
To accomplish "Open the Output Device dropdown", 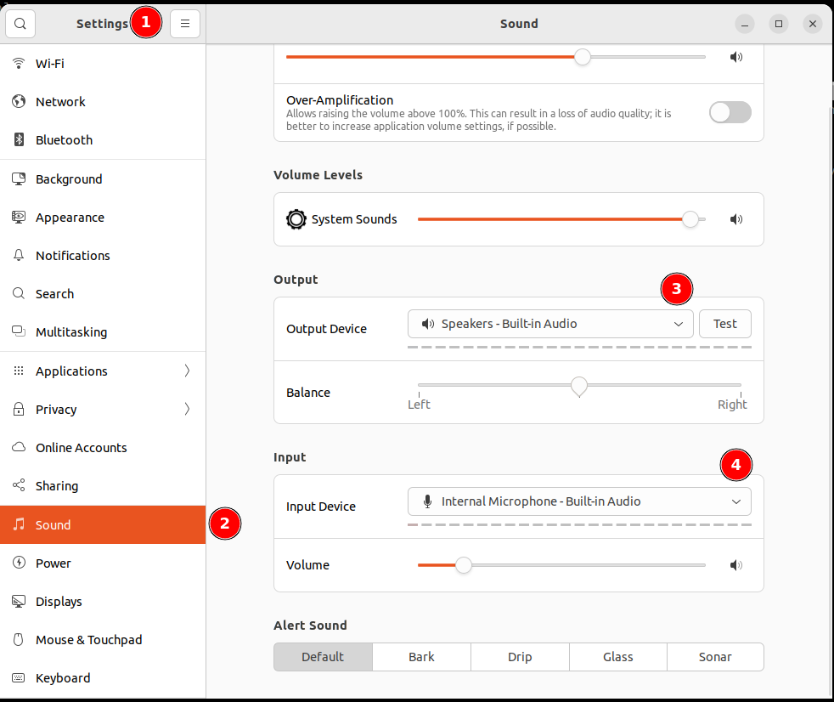I will 550,324.
